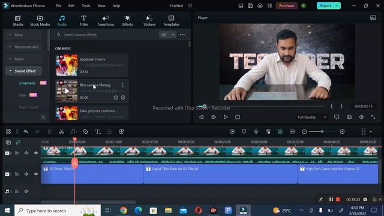
Task: Open the Edit menu
Action: click(71, 5)
